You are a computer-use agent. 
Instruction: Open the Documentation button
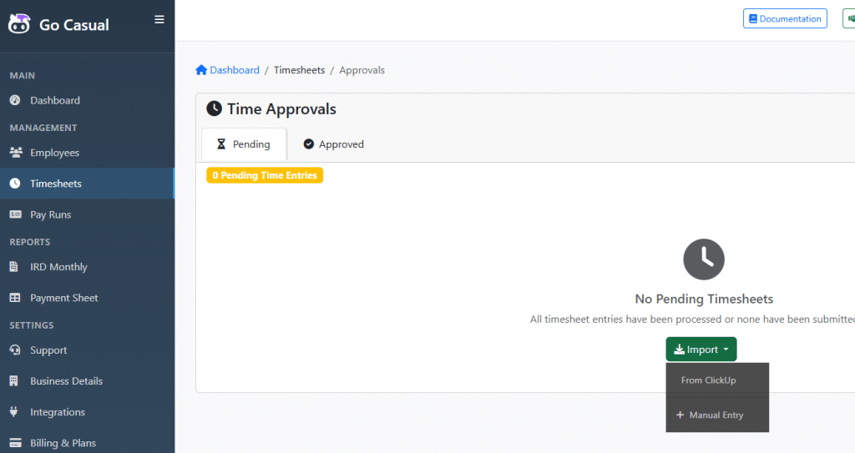pos(785,18)
